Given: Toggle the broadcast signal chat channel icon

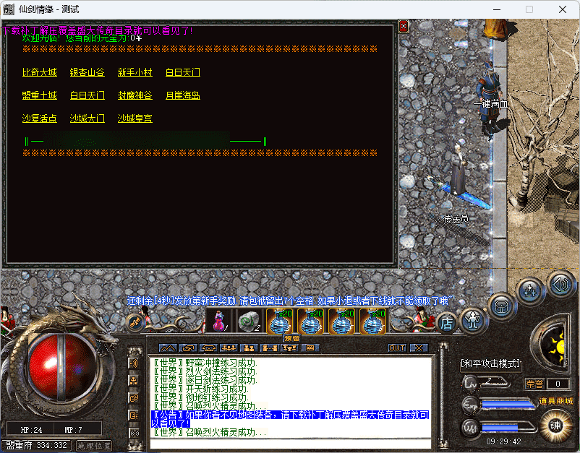Looking at the screenshot, I should coord(134,433).
